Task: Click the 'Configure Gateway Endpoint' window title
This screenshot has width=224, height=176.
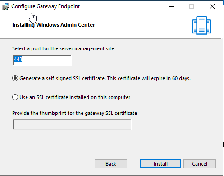Action: click(x=46, y=6)
